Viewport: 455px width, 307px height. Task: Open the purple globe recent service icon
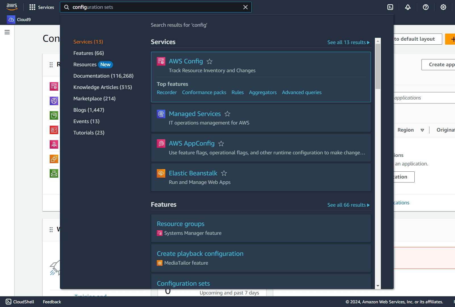[x=54, y=101]
